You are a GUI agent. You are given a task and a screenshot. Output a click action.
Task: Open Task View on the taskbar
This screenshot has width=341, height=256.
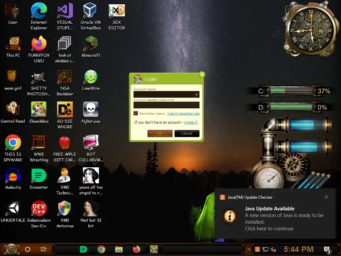pos(44,249)
